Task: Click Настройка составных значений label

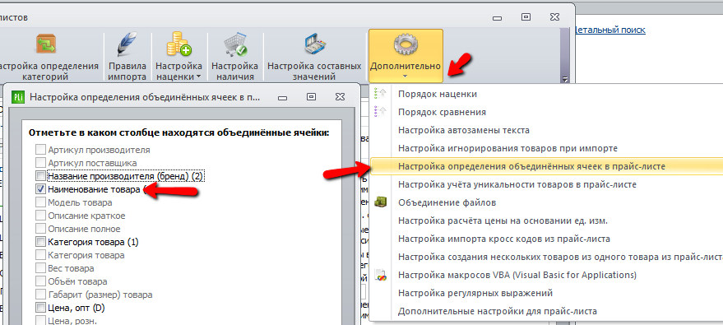Action: pyautogui.click(x=314, y=72)
